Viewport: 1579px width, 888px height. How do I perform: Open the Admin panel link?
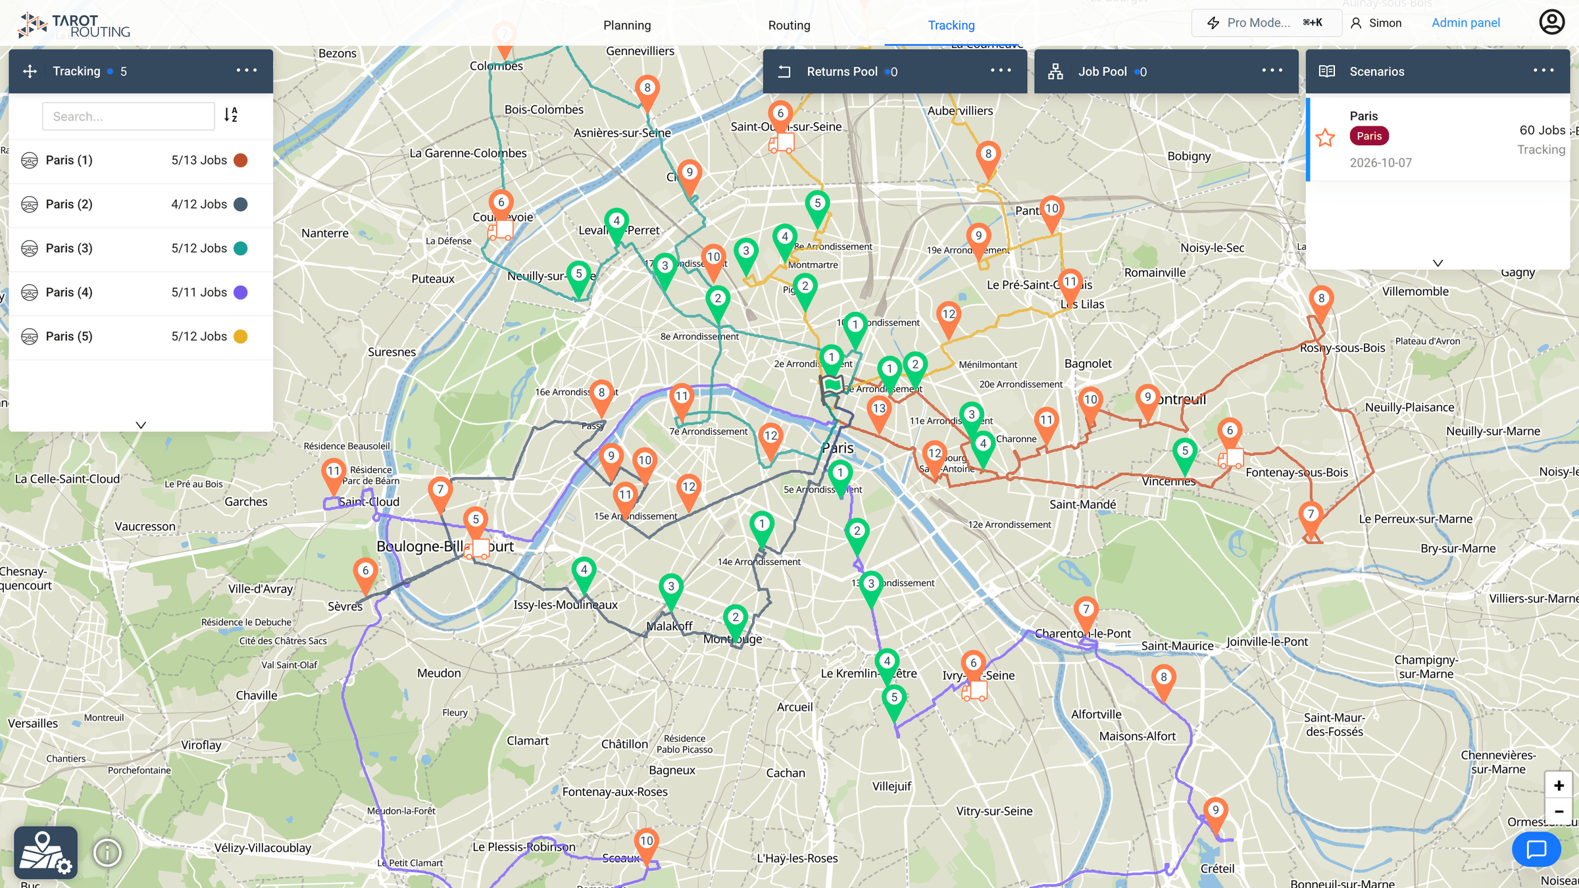coord(1466,23)
